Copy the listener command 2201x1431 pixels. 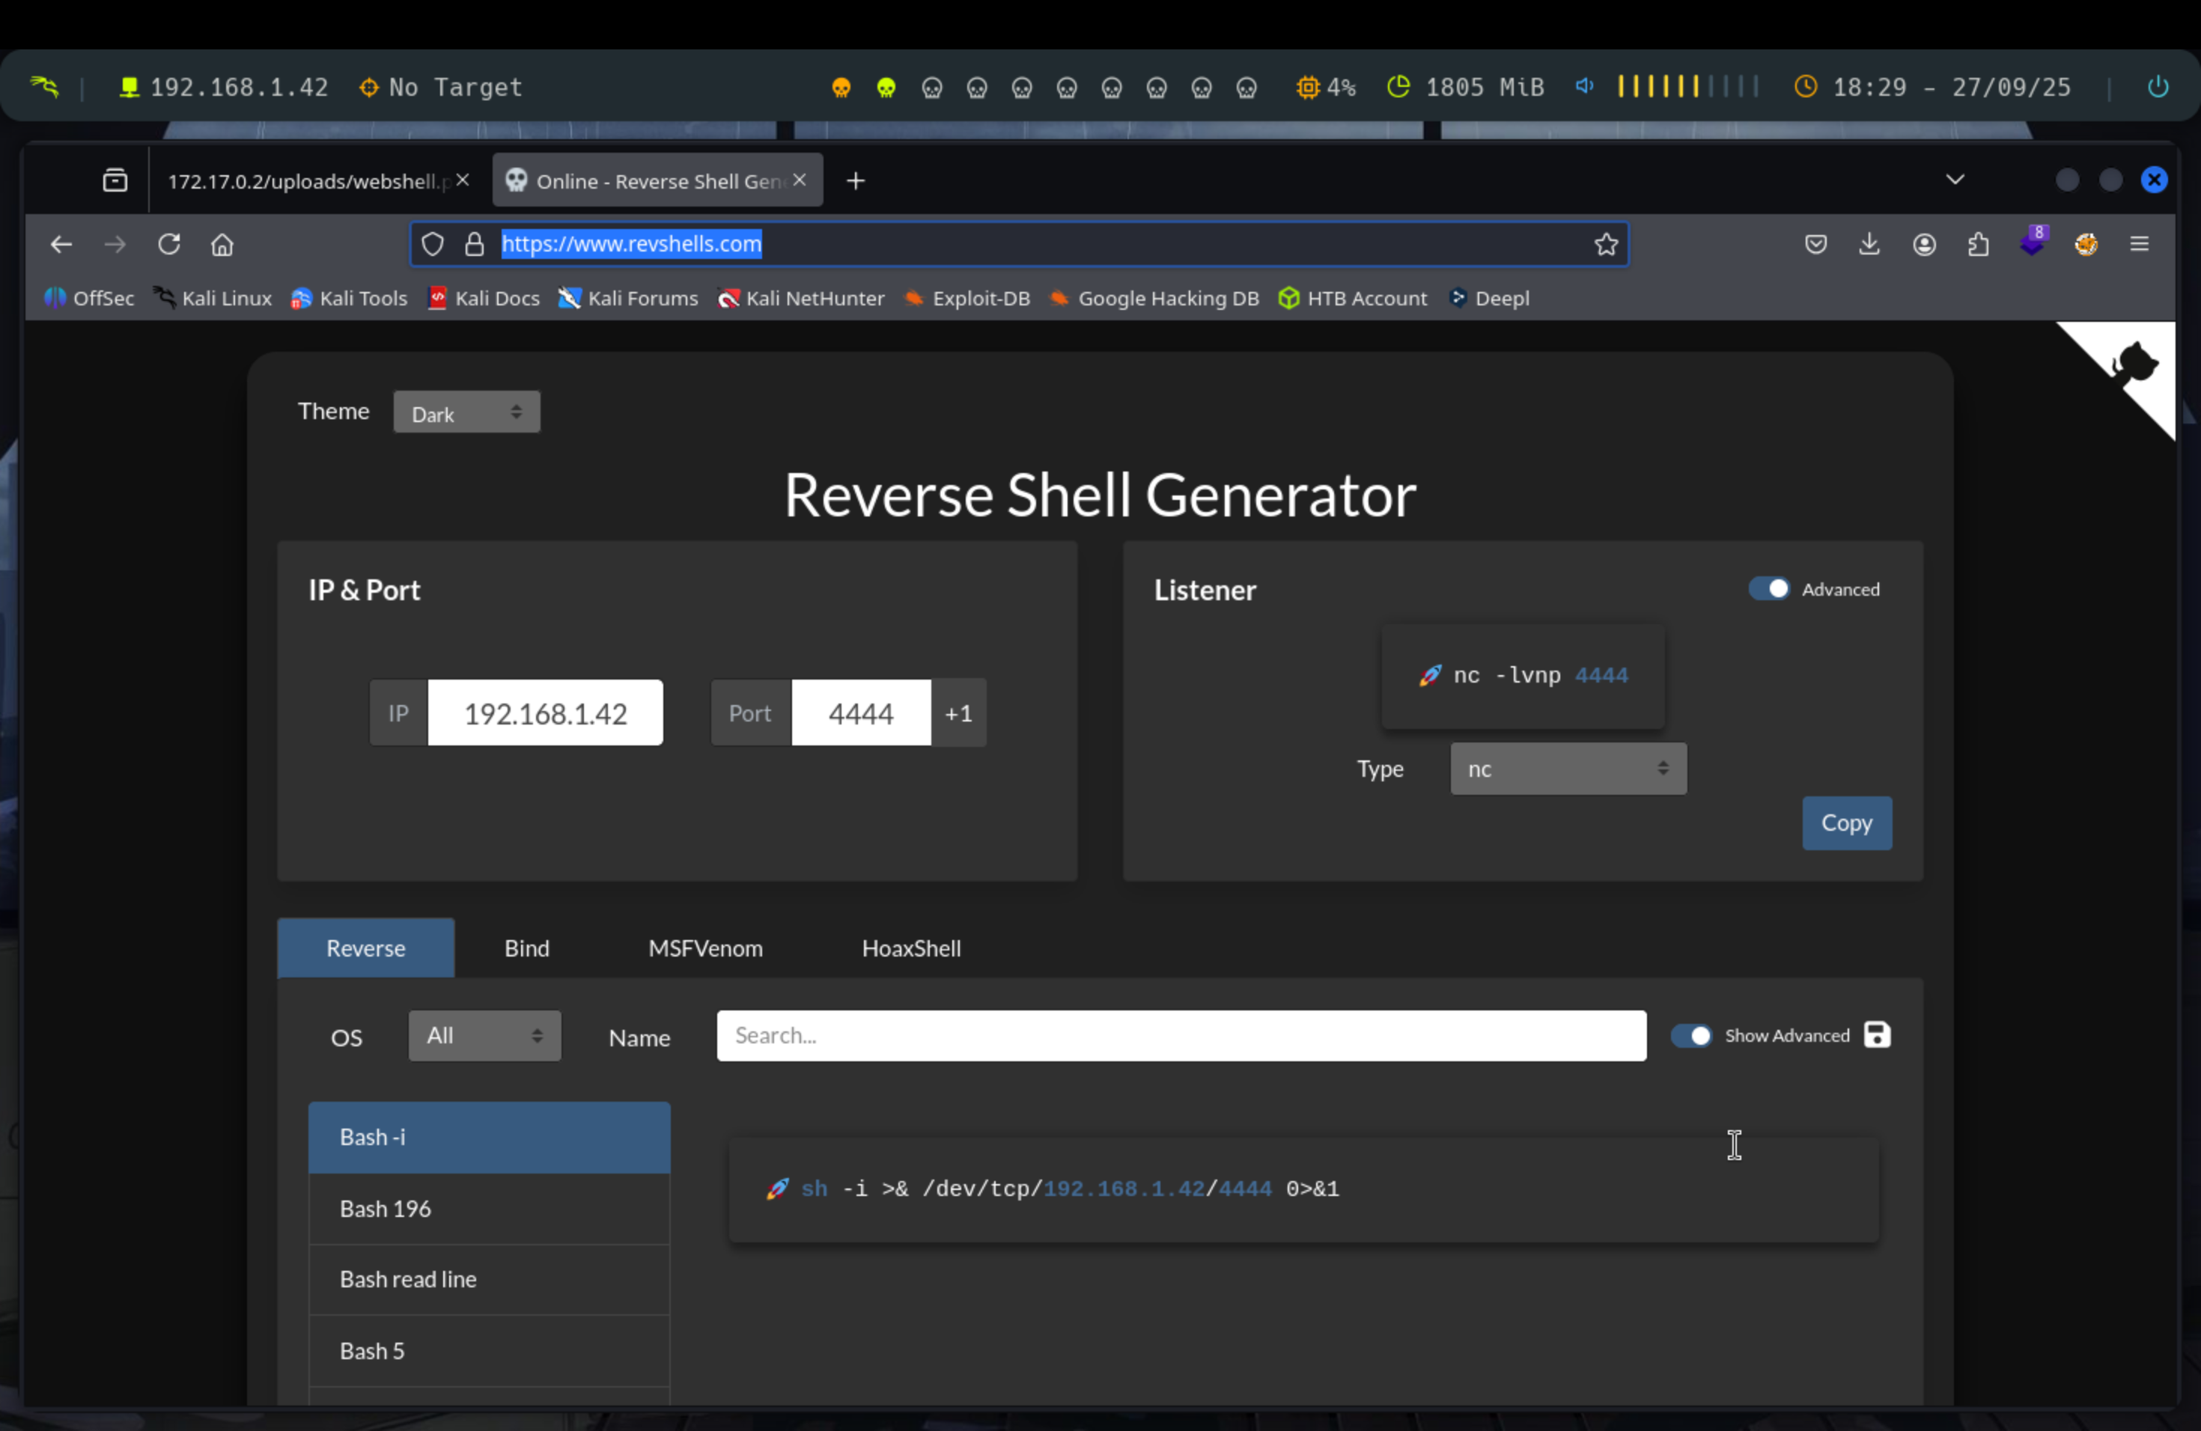[x=1846, y=823]
